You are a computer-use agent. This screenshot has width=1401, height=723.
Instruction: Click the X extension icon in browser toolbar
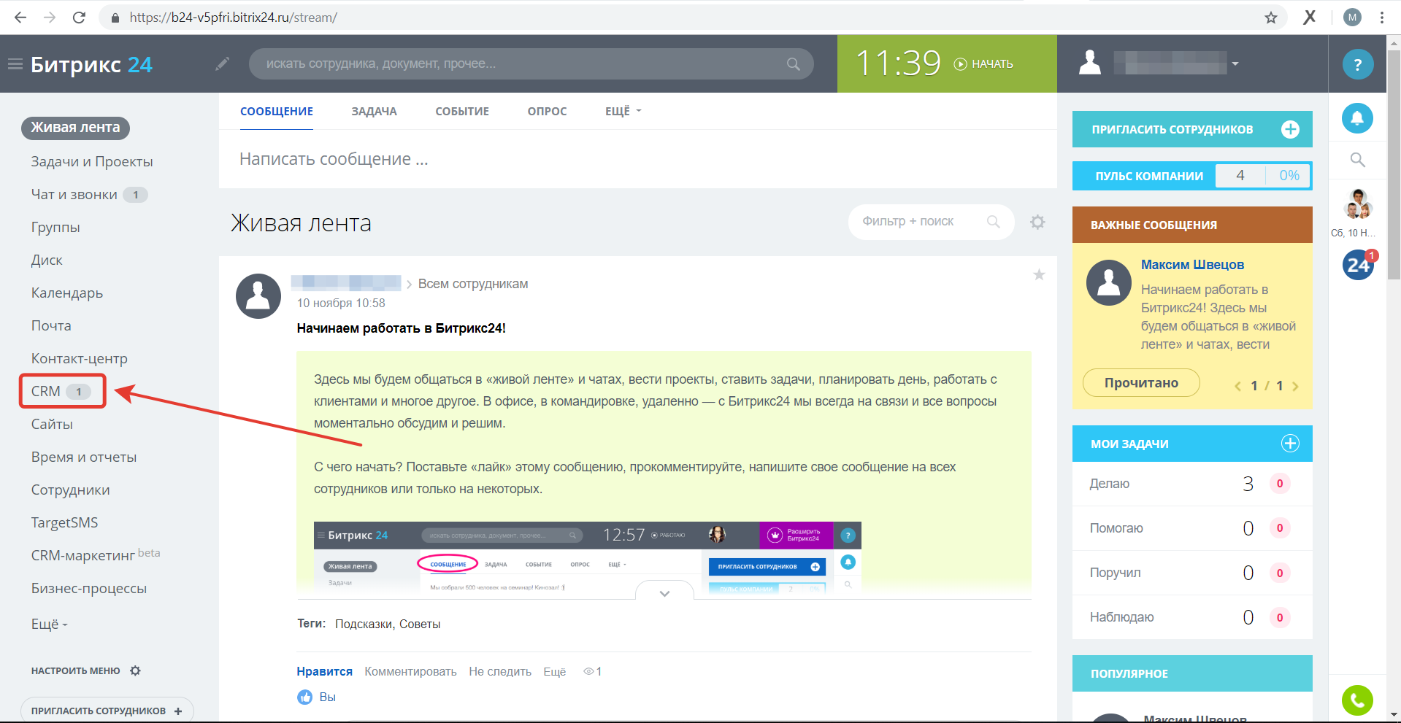coord(1310,18)
